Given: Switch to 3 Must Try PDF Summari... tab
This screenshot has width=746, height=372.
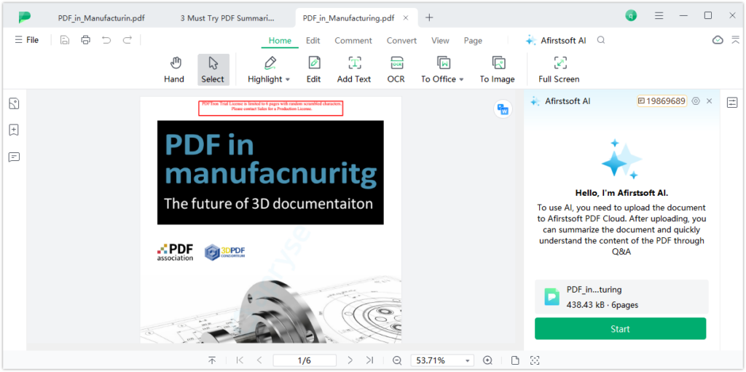Looking at the screenshot, I should pyautogui.click(x=227, y=18).
